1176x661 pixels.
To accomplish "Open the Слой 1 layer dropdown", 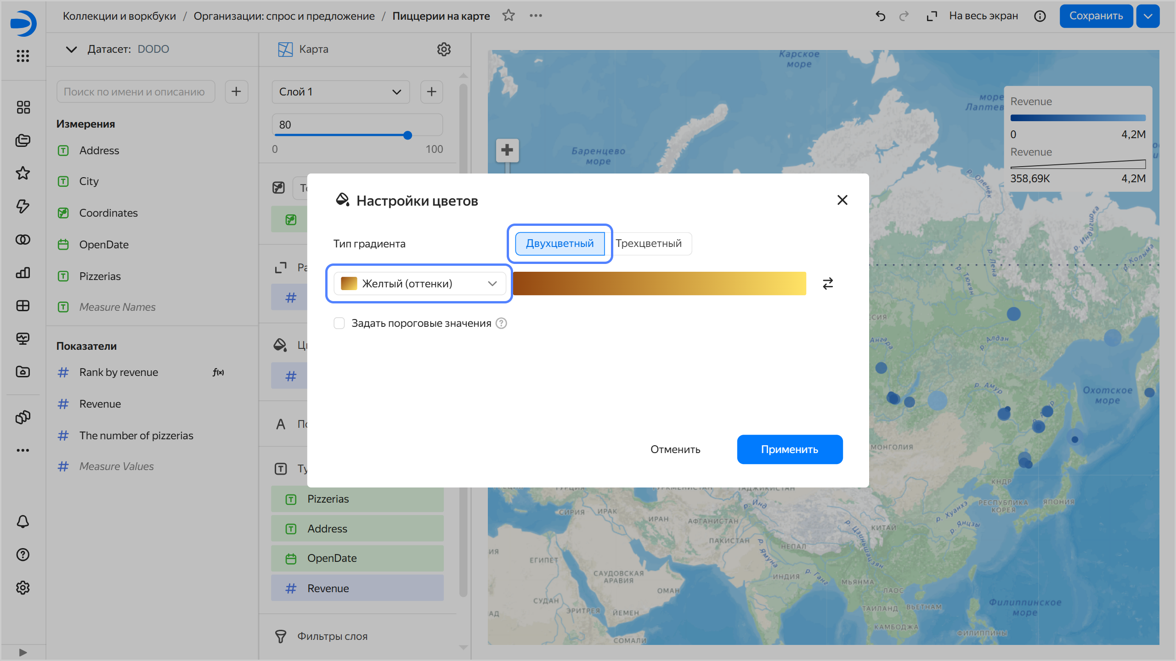I will 340,92.
